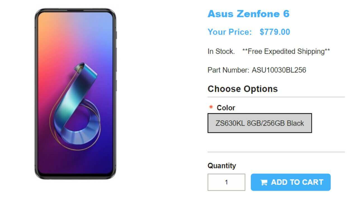This screenshot has height=201, width=358.
Task: Open the ZS630KL 8GB/256GB Black color selector
Action: tap(260, 123)
